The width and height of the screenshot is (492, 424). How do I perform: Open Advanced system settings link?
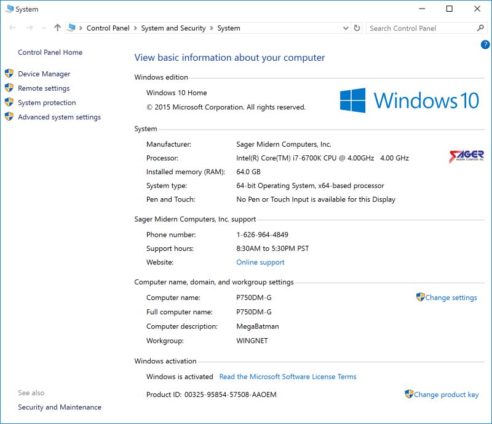pyautogui.click(x=59, y=117)
